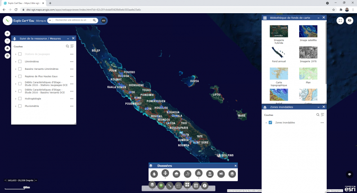Click the cloud-over-basin icon in Données

pos(210,174)
